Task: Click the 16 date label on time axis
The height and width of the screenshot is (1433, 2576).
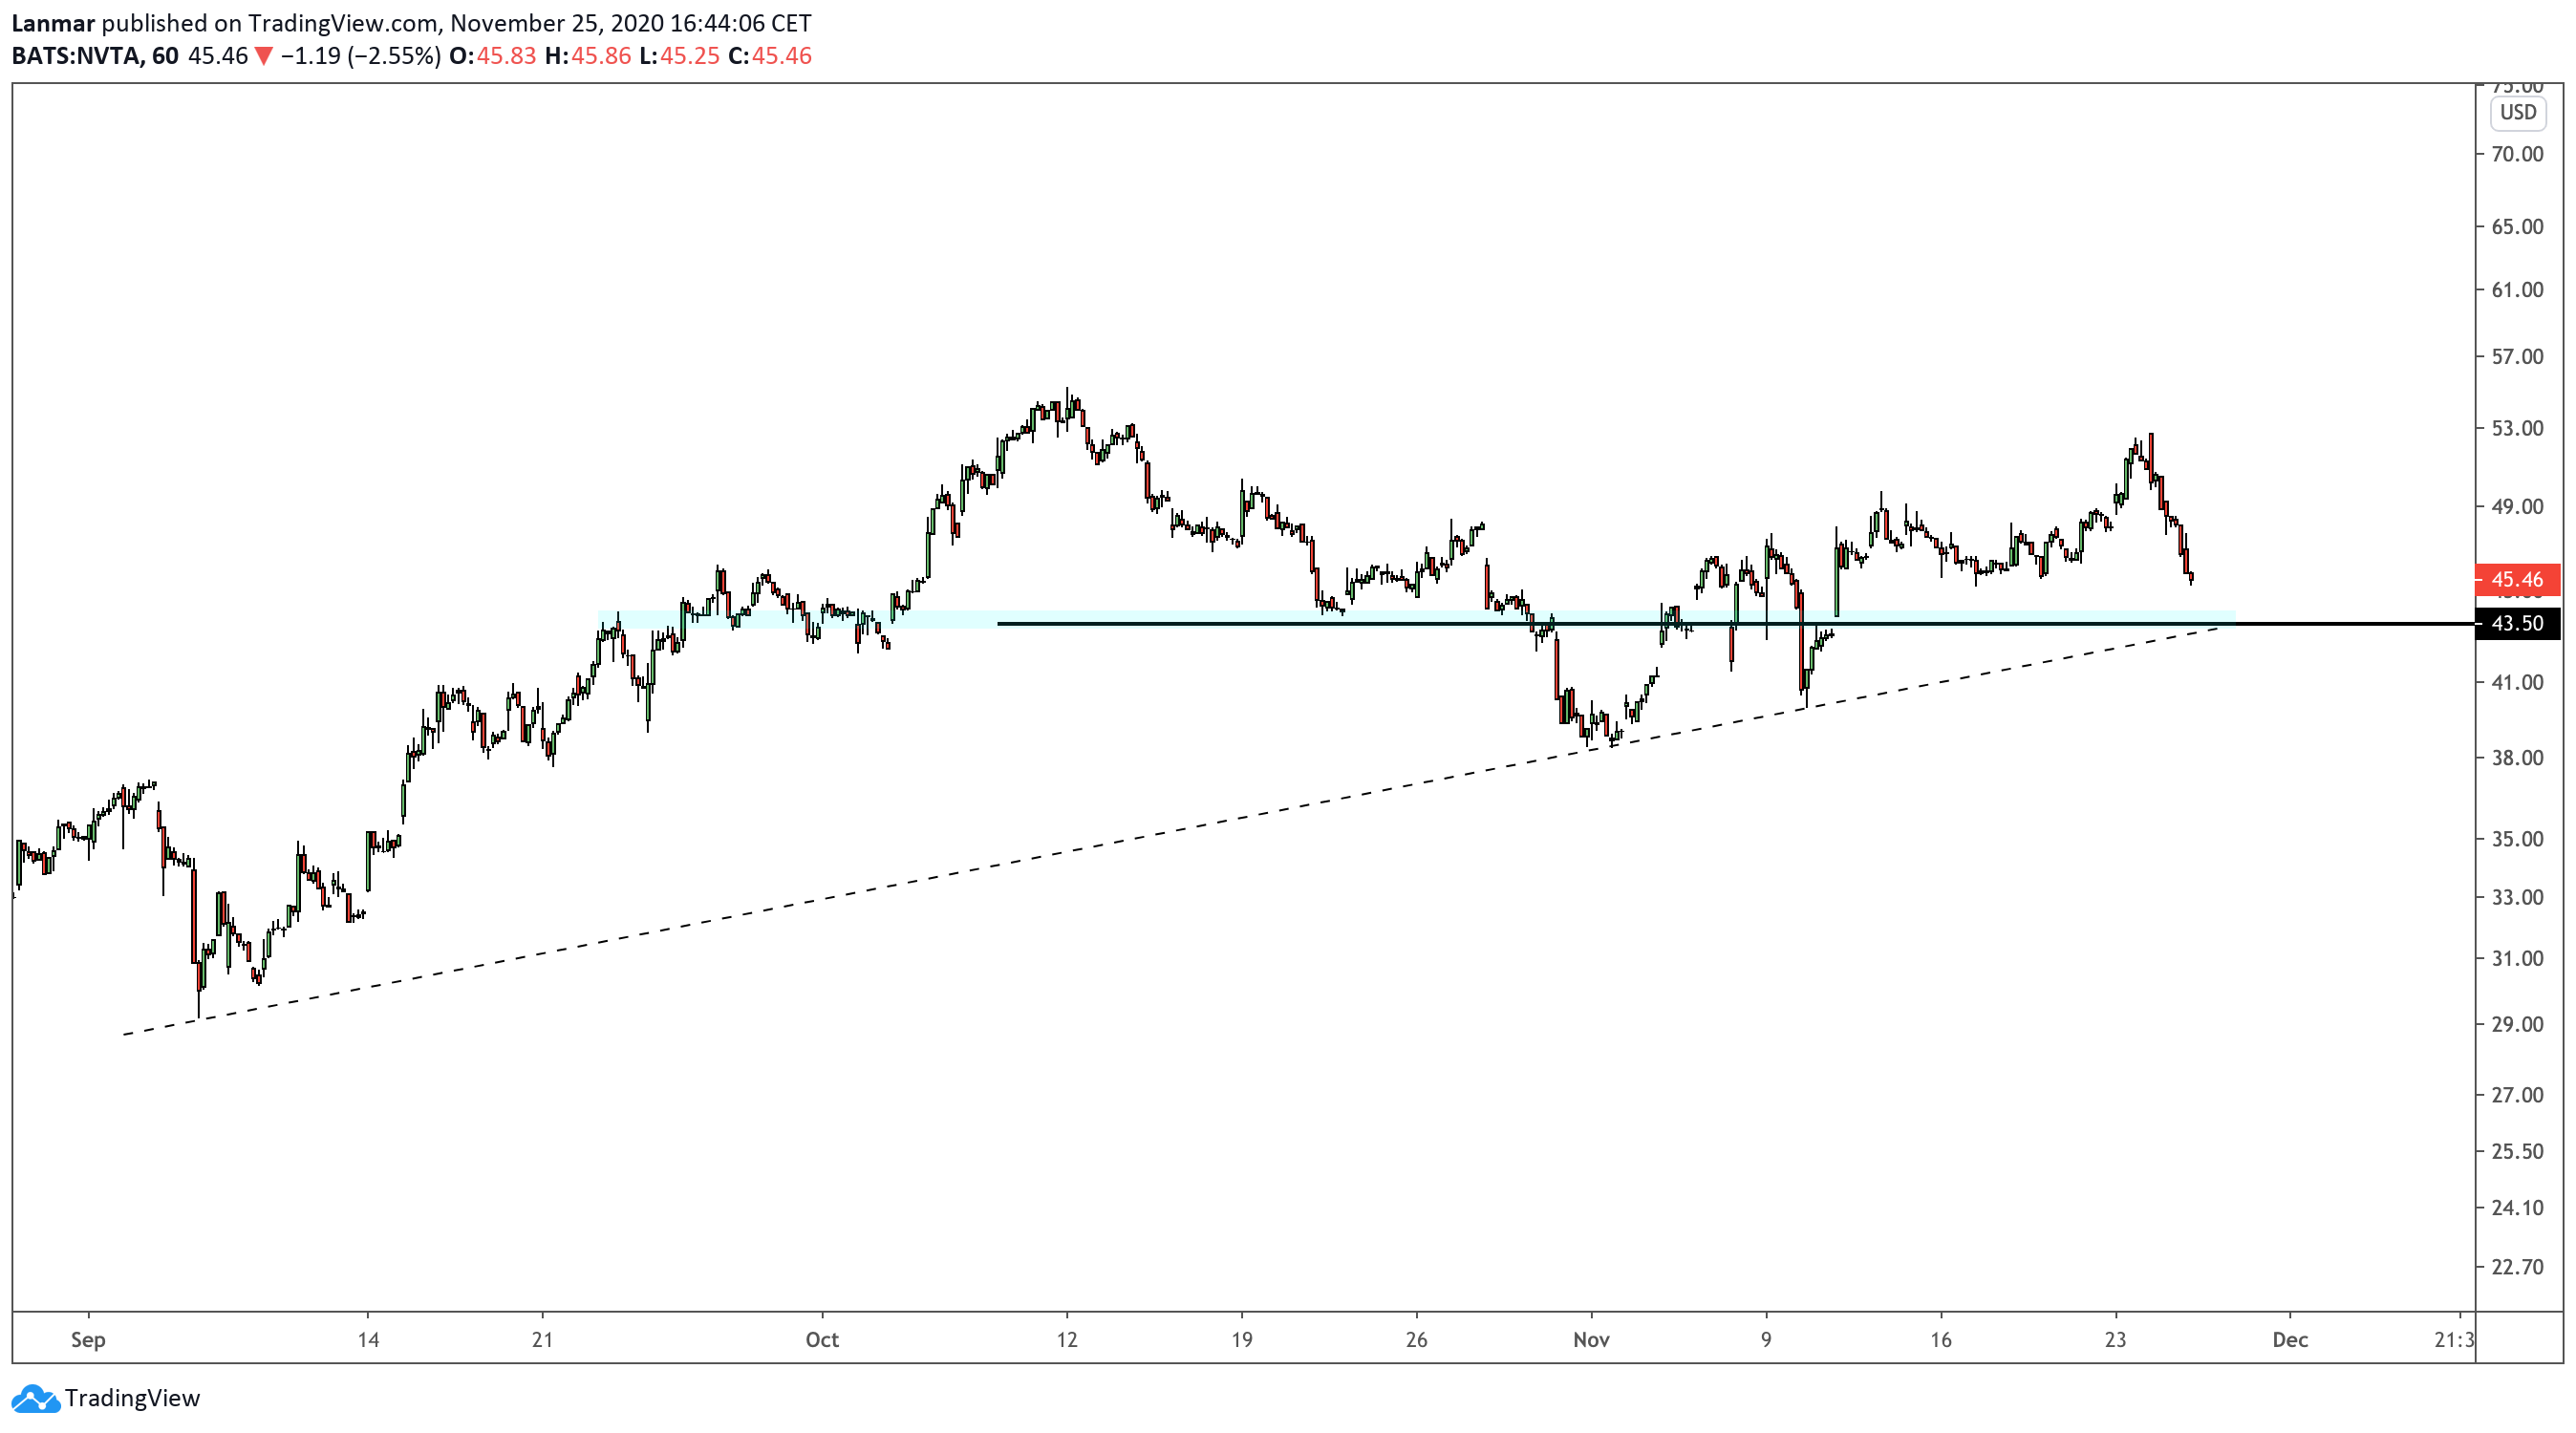Action: [x=1940, y=1339]
